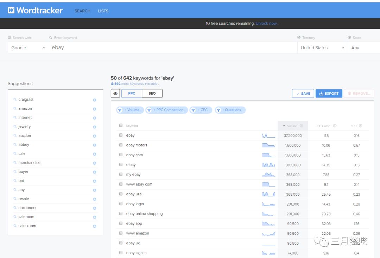Add auctioneer suggestion with its plus icon
Screen dimensions: 380x258
95,208
